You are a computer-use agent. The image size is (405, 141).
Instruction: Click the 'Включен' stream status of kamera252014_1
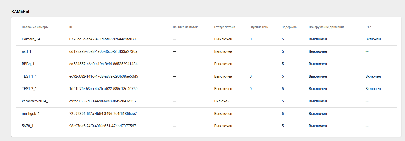tap(222, 101)
